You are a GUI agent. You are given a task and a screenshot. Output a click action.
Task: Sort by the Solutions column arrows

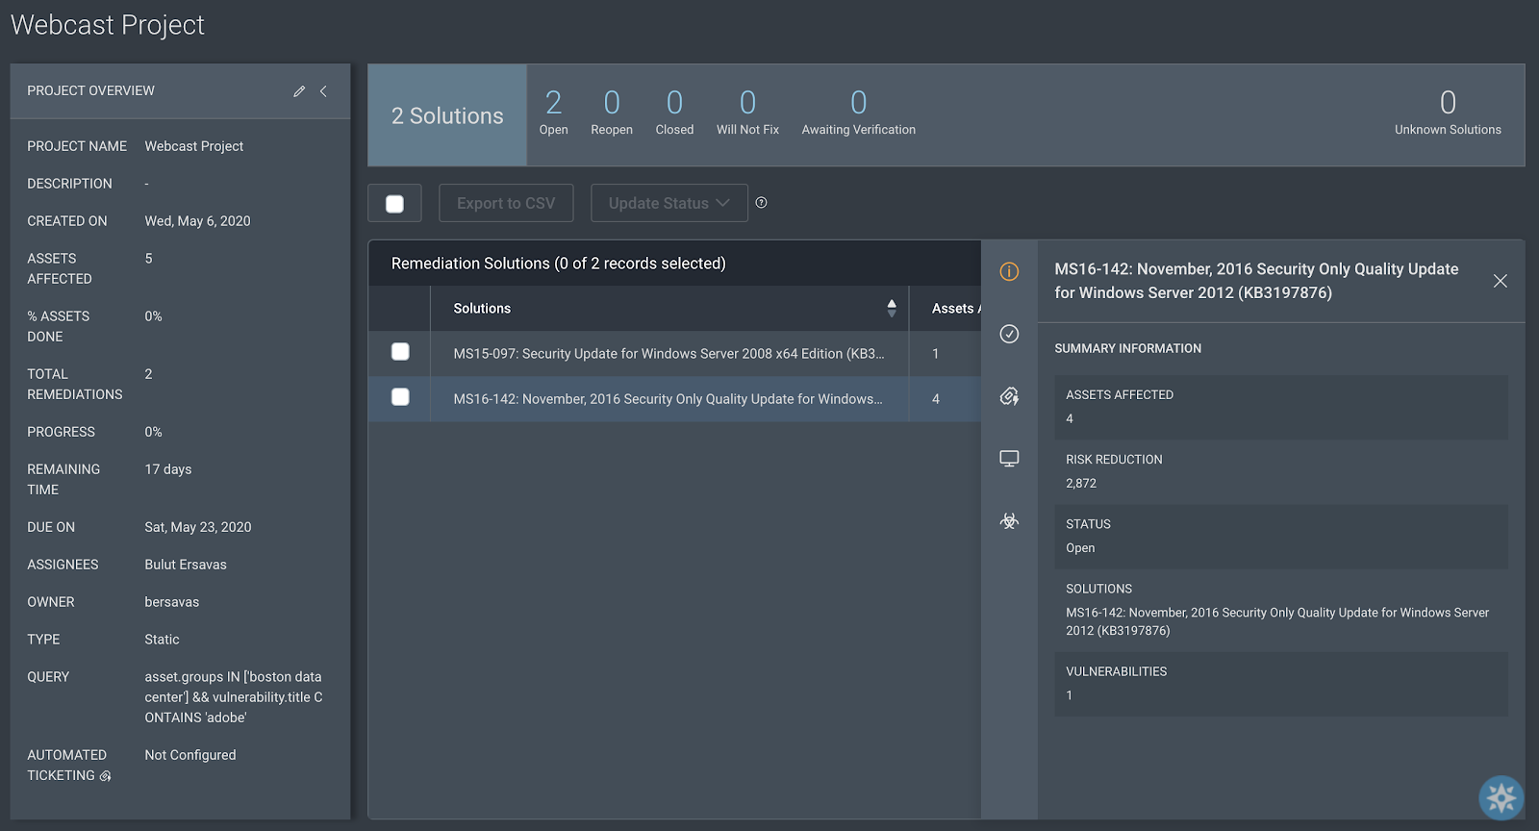[x=892, y=308]
